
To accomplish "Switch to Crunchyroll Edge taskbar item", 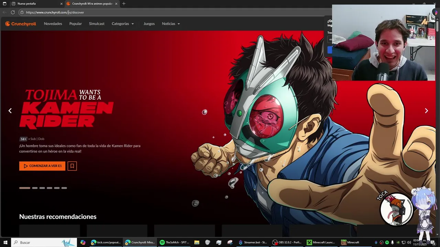I will coord(140,243).
